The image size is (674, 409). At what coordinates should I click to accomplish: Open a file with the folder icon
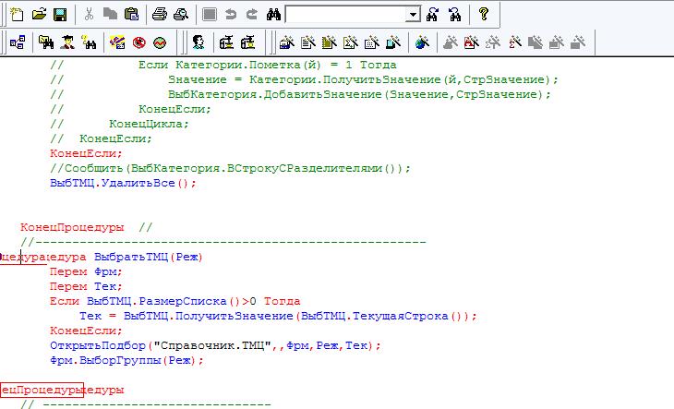(39, 14)
